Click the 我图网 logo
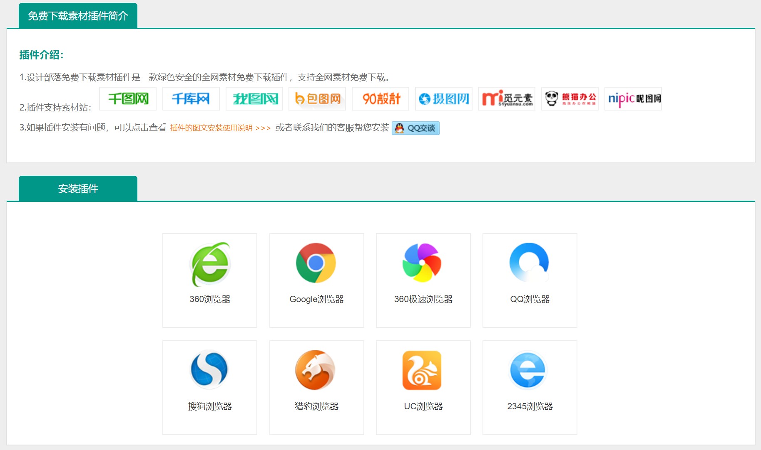The height and width of the screenshot is (450, 761). point(254,99)
